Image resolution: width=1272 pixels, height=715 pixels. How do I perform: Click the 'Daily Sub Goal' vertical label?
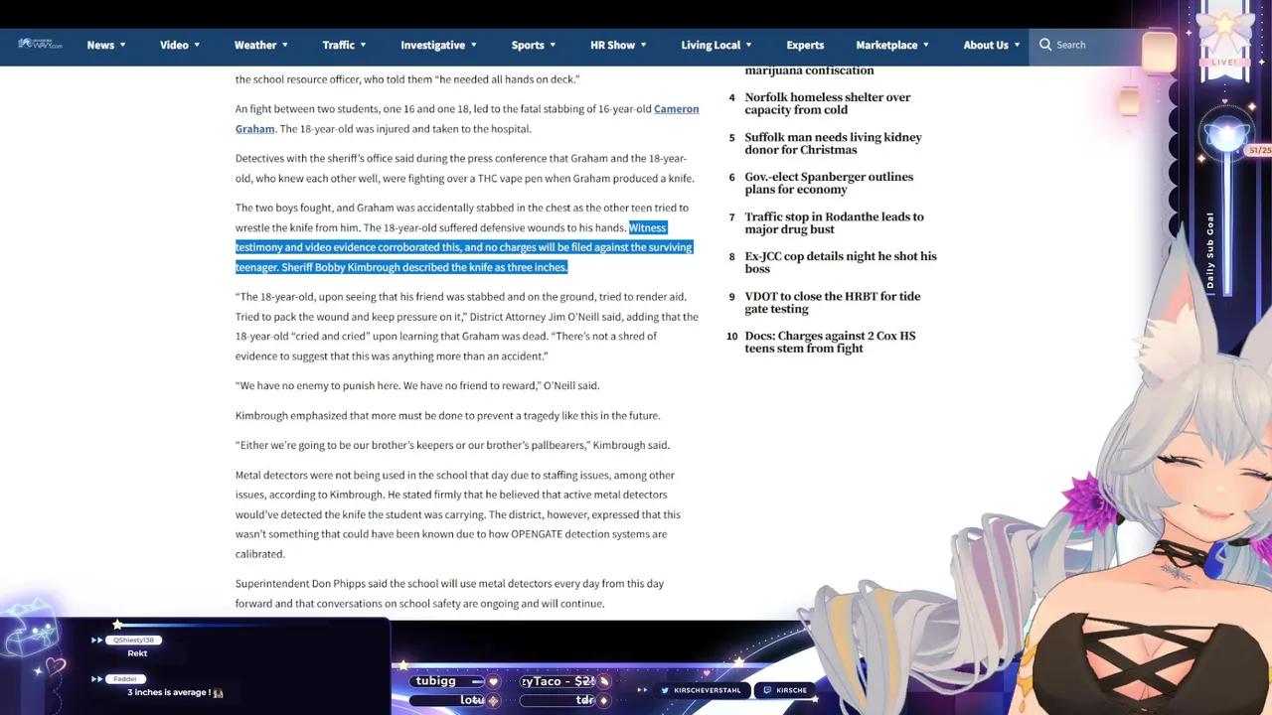pos(1209,250)
